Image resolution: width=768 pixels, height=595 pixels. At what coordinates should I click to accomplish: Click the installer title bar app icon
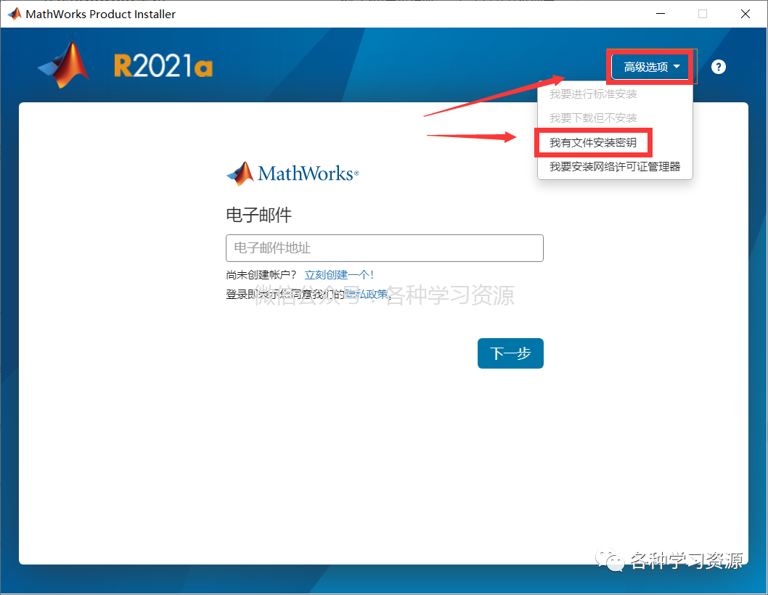point(15,14)
